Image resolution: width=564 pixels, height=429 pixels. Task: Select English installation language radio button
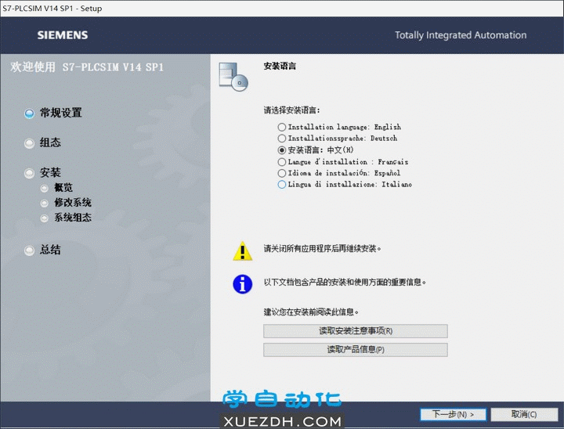[x=282, y=127]
